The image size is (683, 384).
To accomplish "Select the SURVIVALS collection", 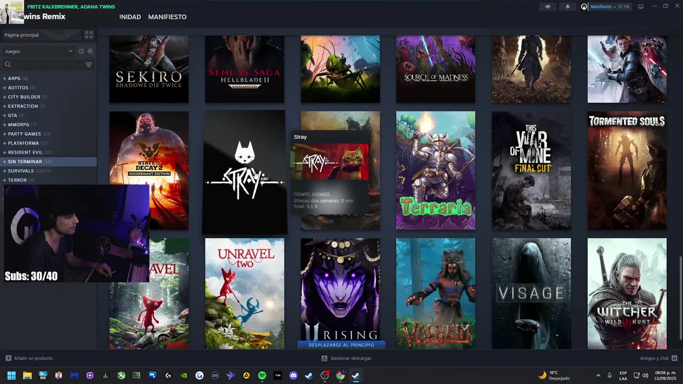I will pyautogui.click(x=48, y=171).
